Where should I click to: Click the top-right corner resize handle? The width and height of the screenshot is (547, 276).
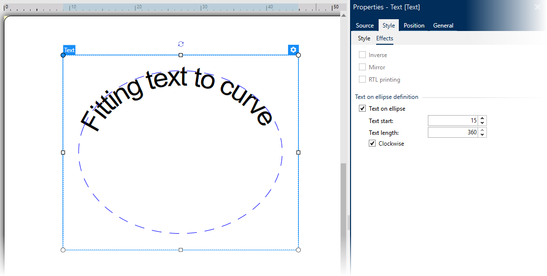click(298, 55)
